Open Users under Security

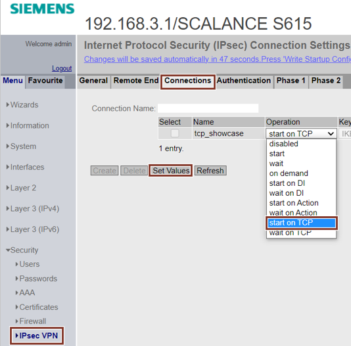pos(28,264)
